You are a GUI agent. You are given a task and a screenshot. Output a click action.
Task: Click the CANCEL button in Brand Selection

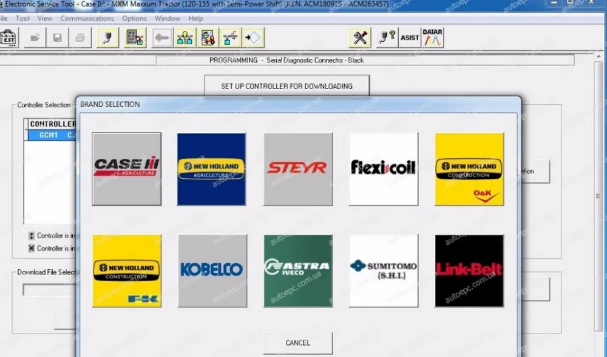tap(297, 342)
